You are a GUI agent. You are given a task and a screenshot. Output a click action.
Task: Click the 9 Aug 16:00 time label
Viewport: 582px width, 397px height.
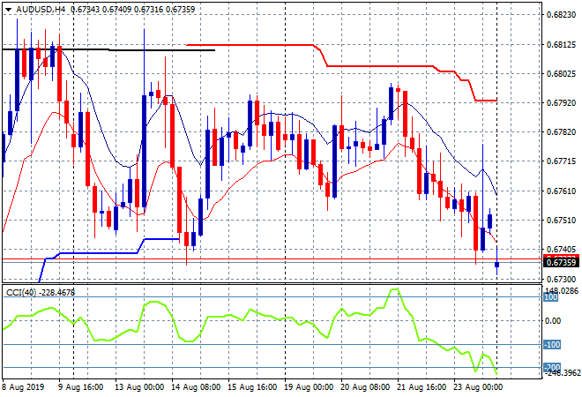click(x=80, y=387)
